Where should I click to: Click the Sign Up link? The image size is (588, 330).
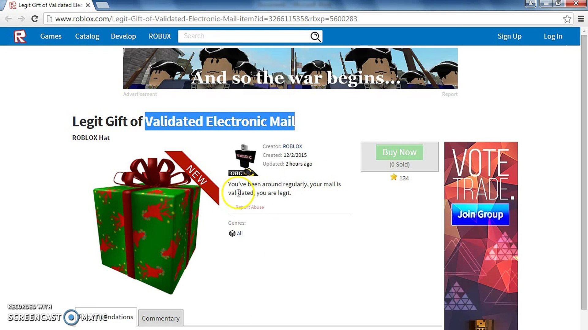[509, 36]
